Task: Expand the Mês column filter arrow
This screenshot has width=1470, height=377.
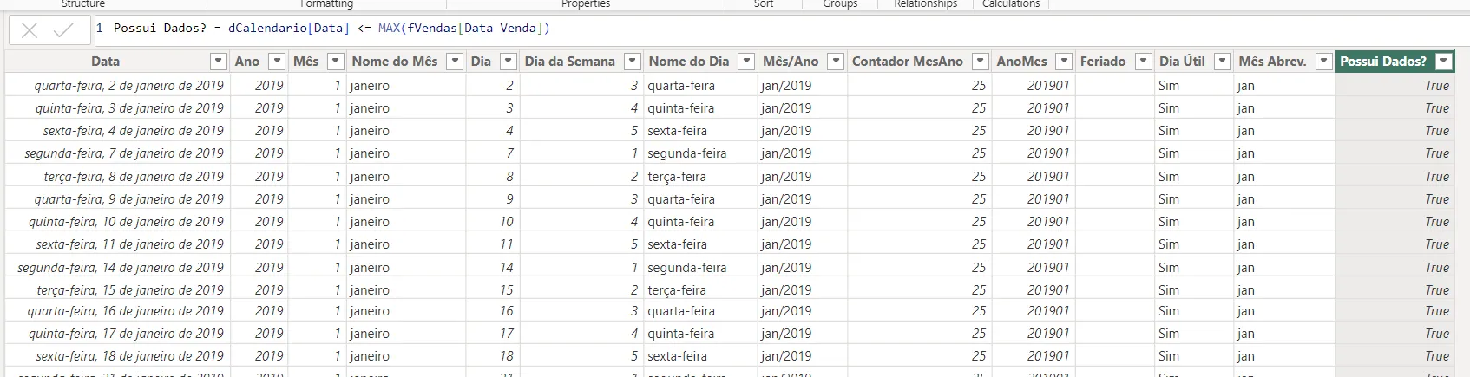Action: click(x=336, y=62)
